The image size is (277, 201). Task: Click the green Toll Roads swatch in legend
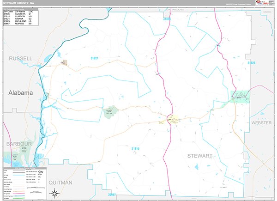pyautogui.click(x=19, y=198)
